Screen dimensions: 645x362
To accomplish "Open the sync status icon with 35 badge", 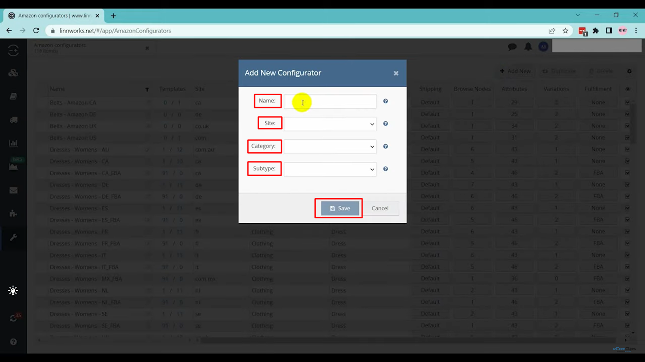I will (x=14, y=318).
